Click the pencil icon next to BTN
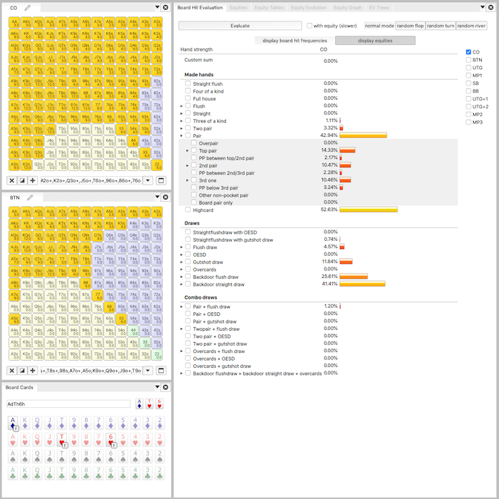The height and width of the screenshot is (499, 499). point(31,197)
